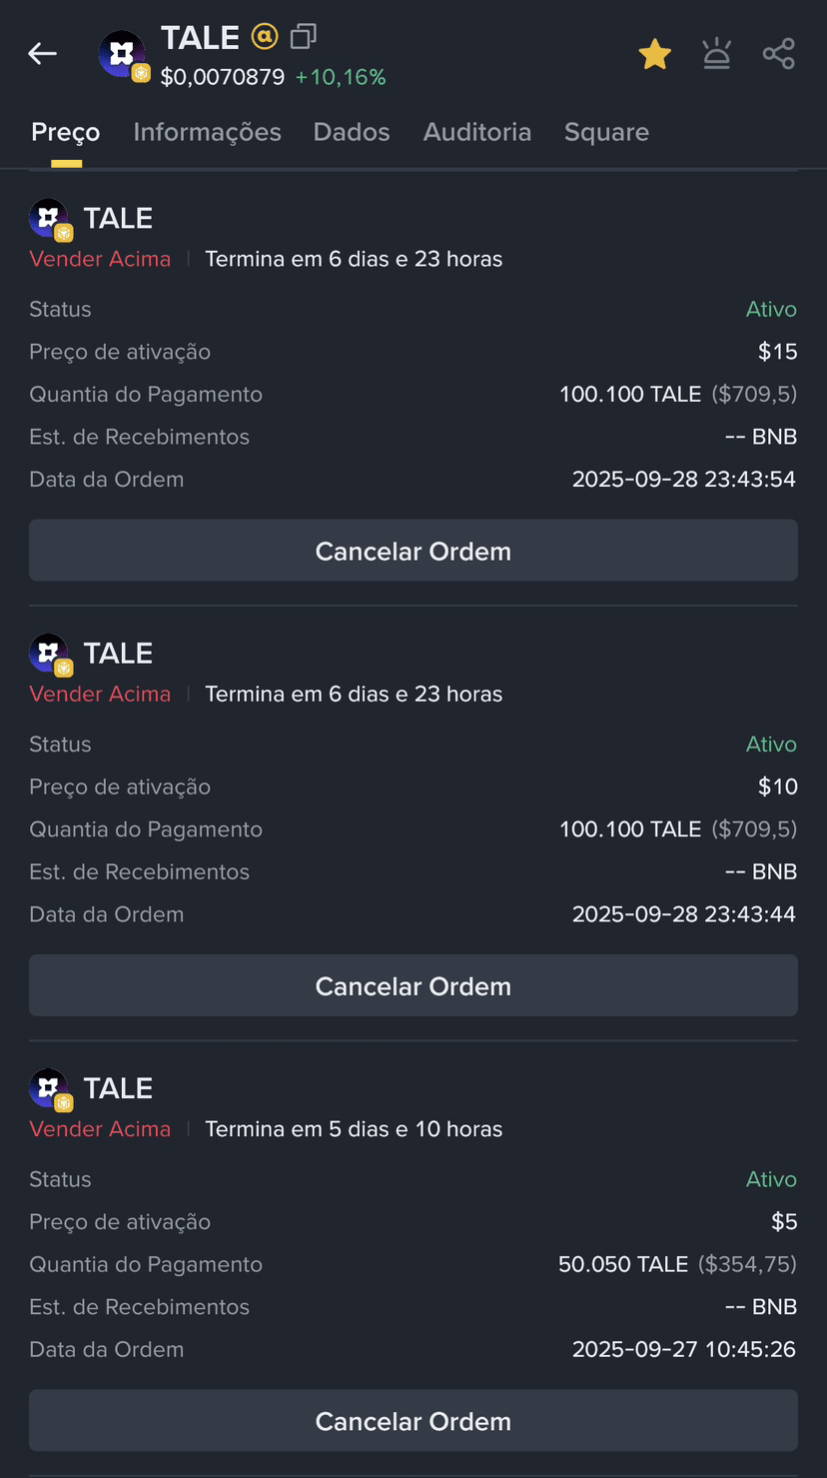Screen dimensions: 827x1478
Task: Go to the Auditoria tab
Action: 477,132
